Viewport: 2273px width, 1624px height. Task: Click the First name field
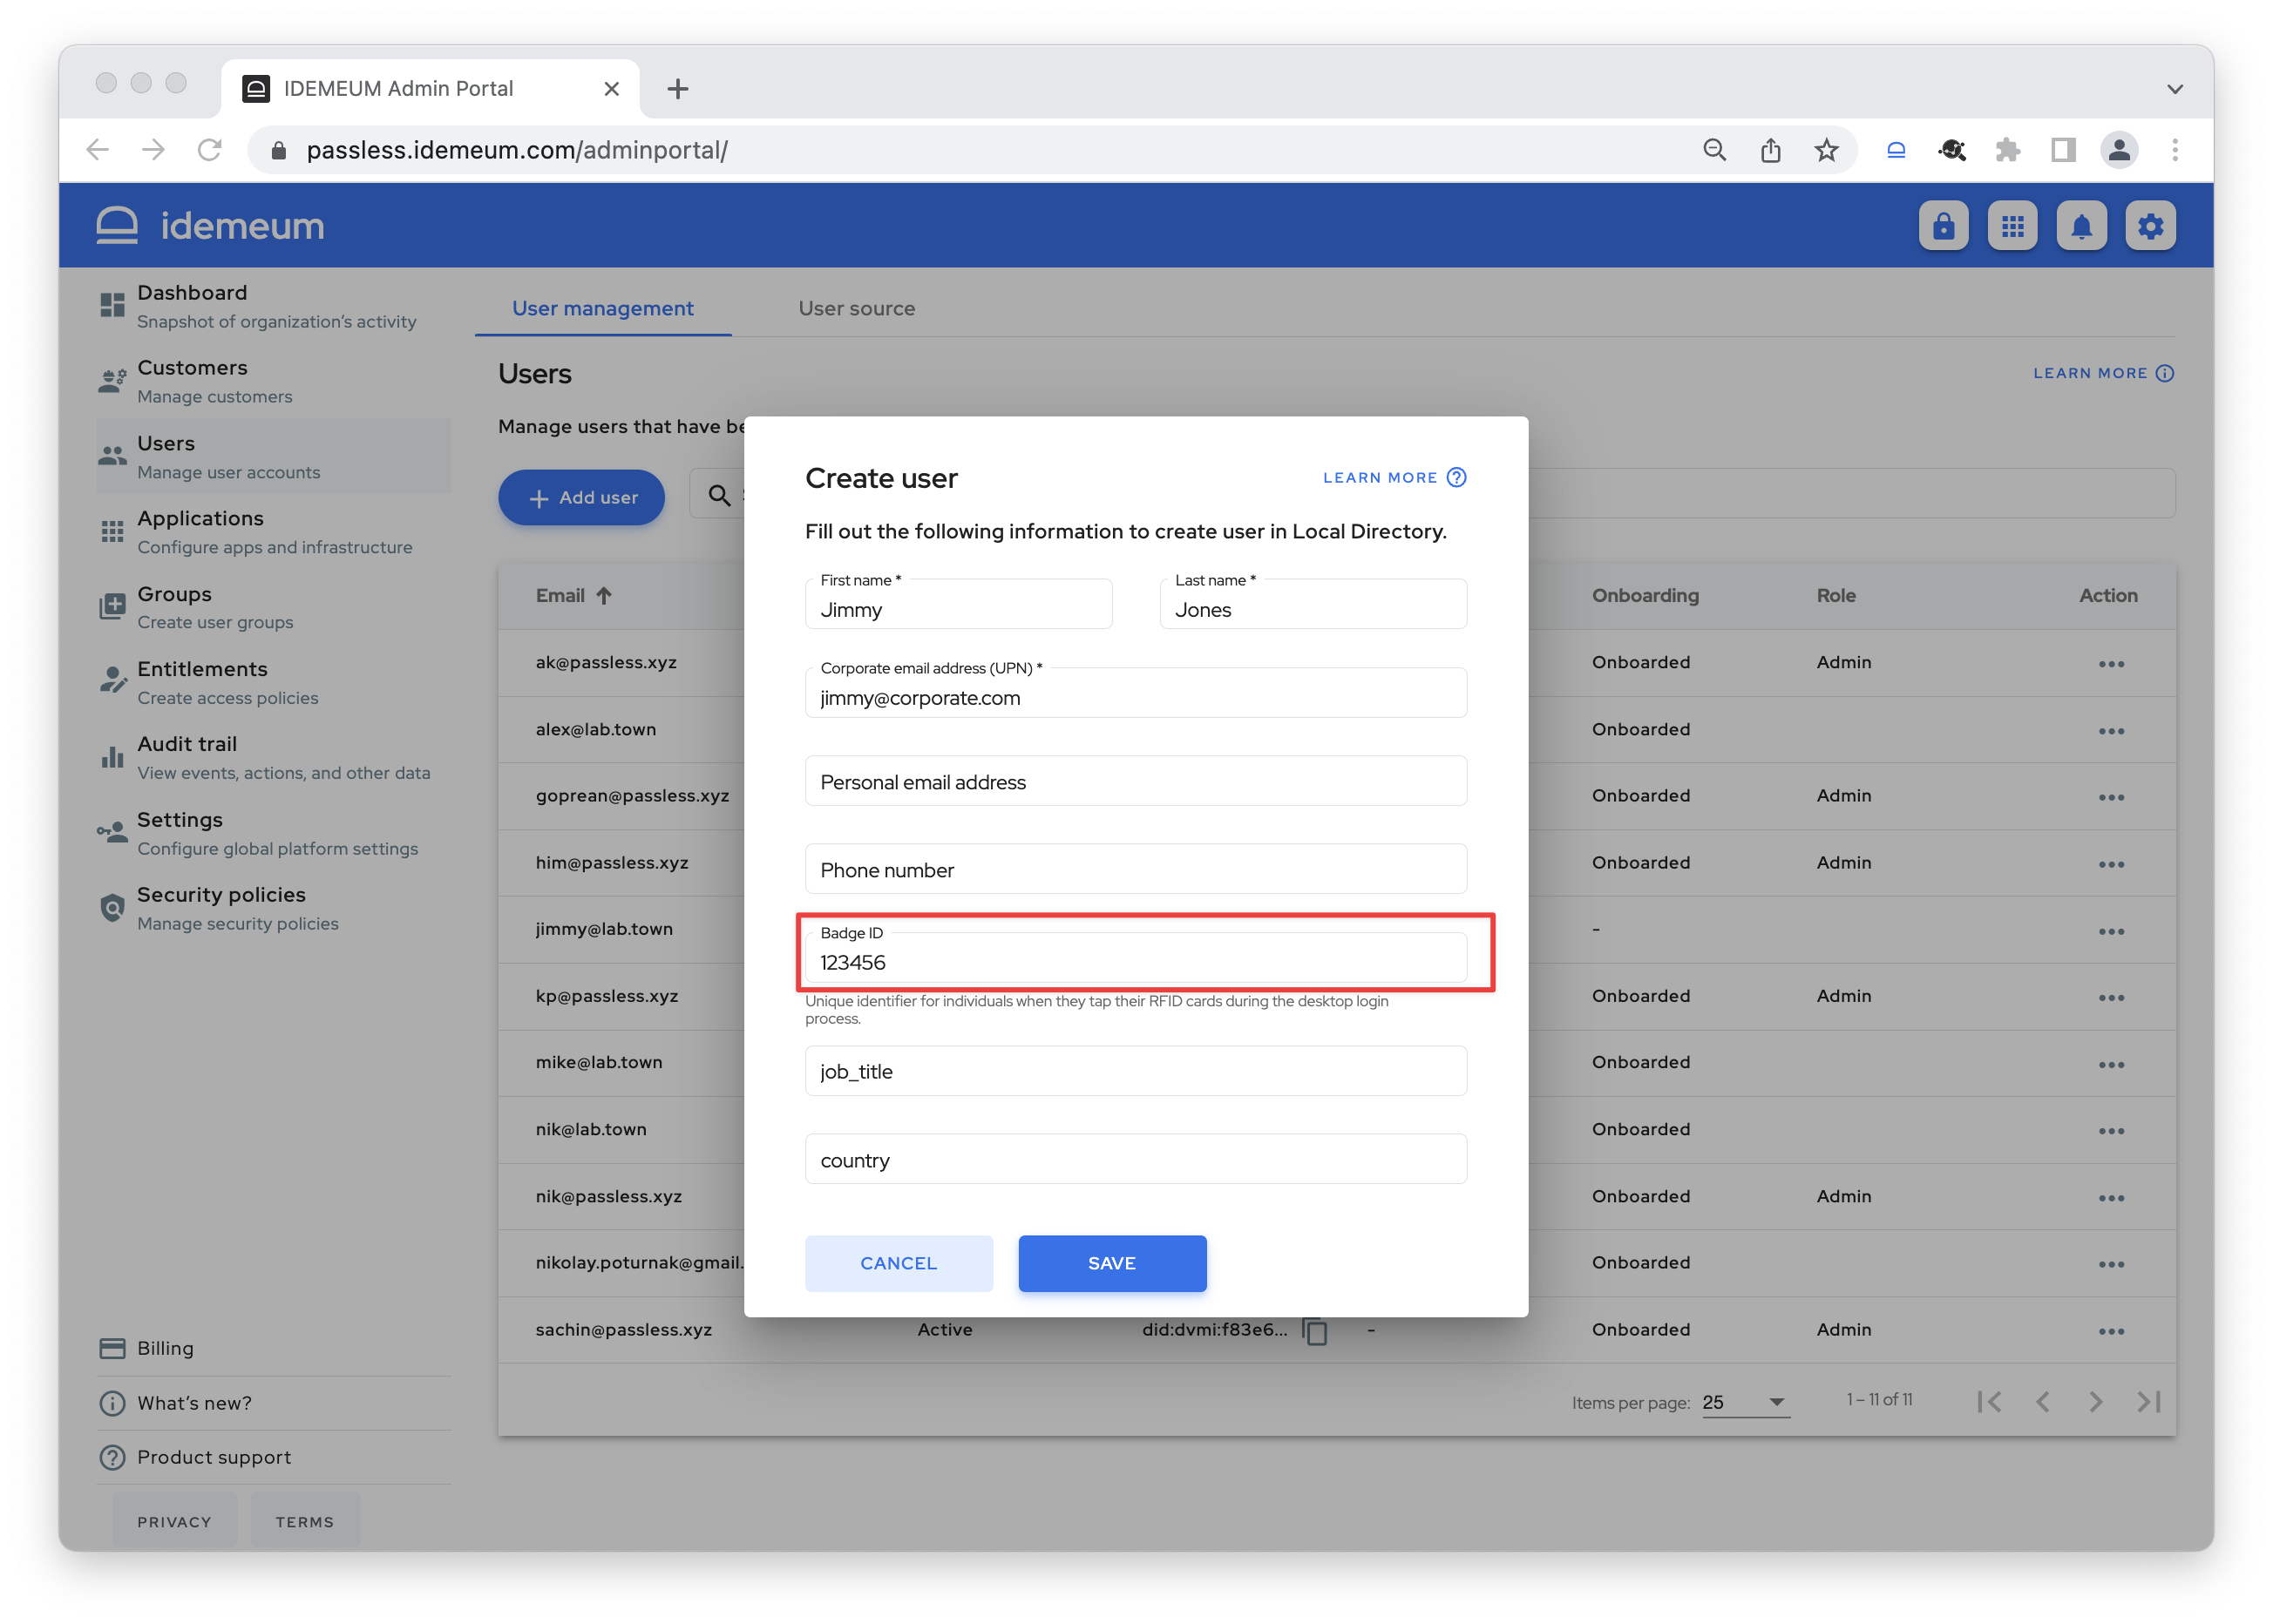959,604
